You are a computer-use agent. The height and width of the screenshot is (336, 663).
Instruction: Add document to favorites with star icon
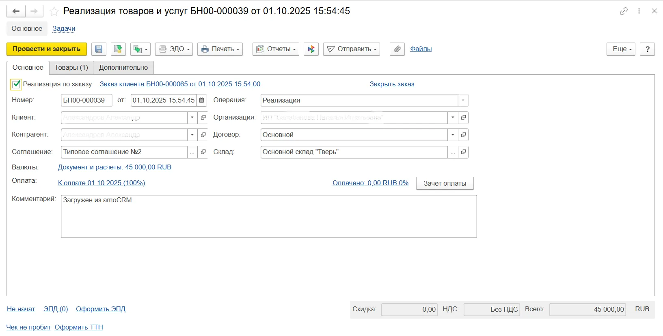(x=54, y=11)
